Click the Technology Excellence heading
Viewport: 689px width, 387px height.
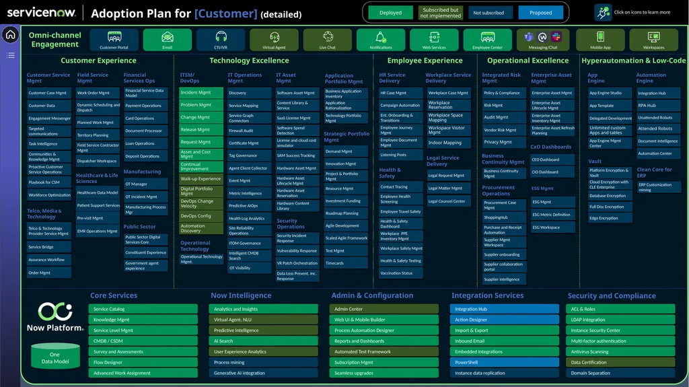pos(249,61)
